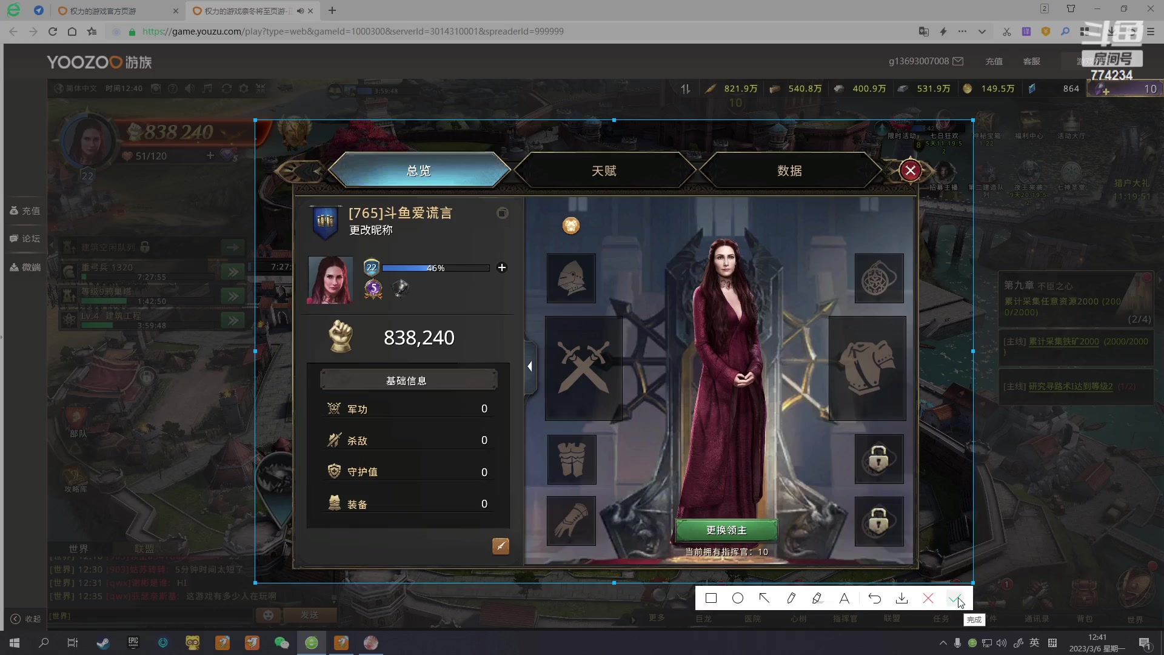Click the upper locked equipment slot
Viewport: 1164px width, 655px height.
click(x=879, y=459)
